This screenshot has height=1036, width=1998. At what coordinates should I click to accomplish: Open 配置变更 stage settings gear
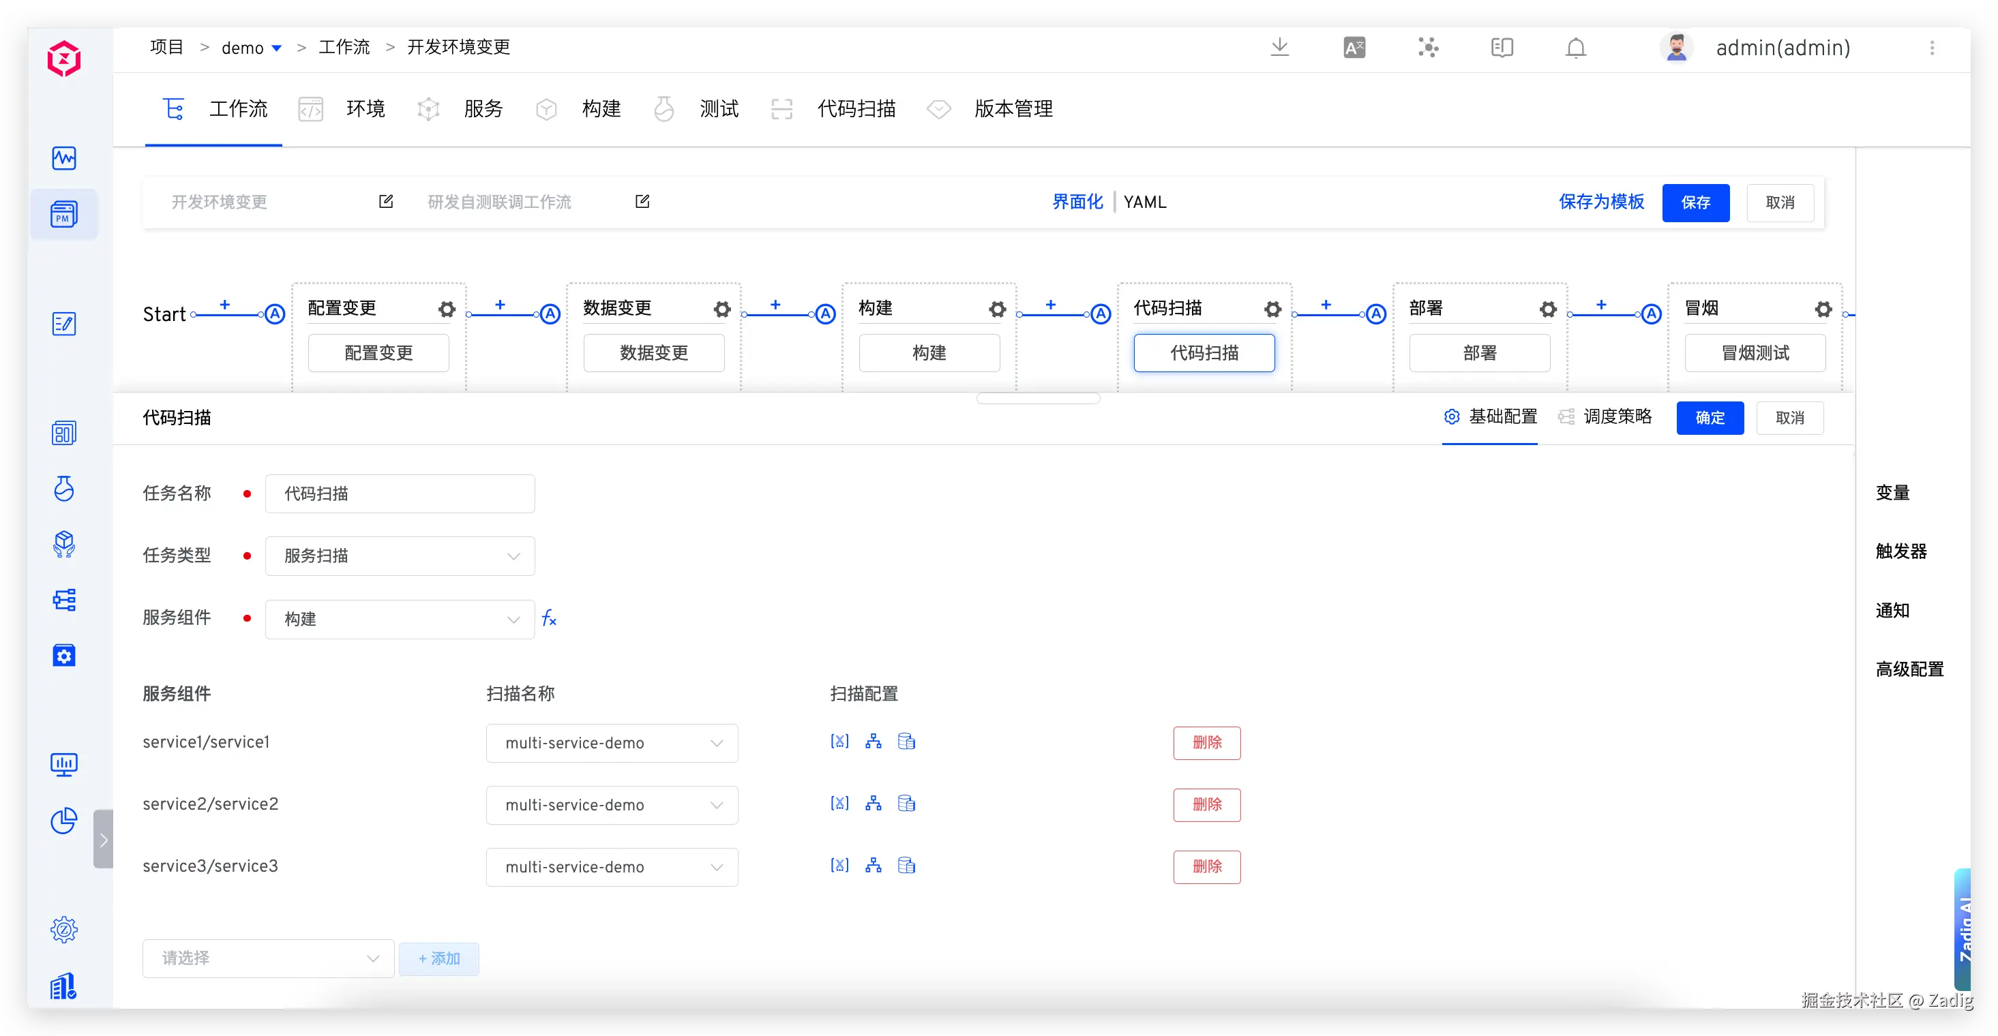tap(447, 309)
